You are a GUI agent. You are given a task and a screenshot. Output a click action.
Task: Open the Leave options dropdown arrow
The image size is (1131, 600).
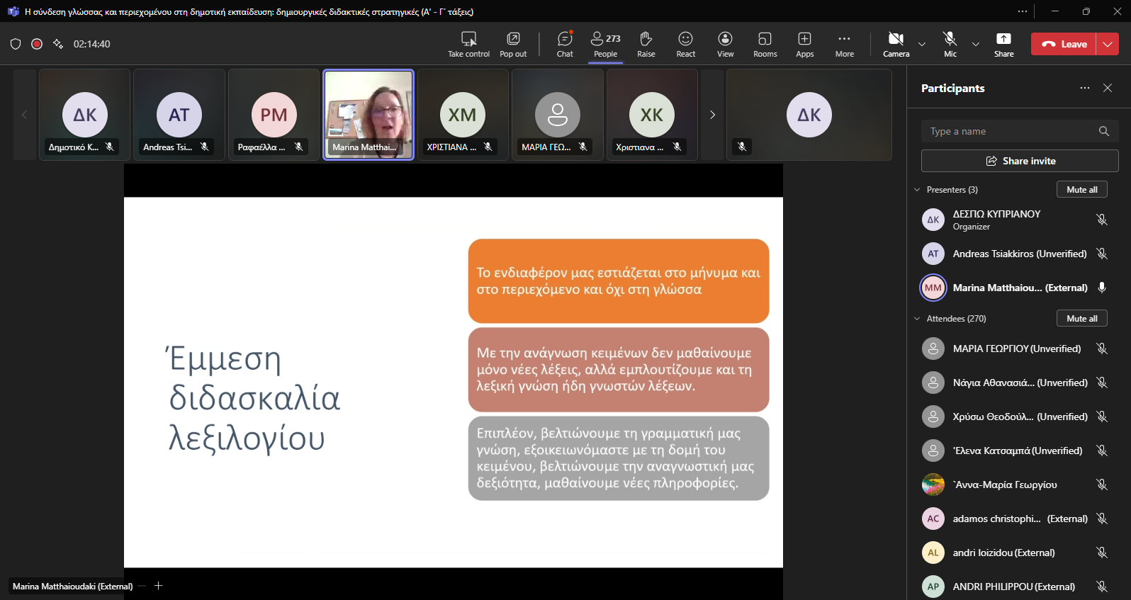click(x=1108, y=44)
